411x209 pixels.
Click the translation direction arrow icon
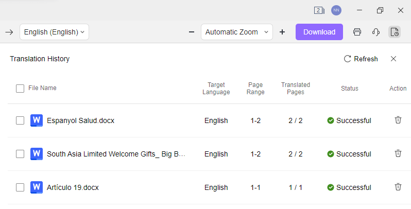[x=9, y=32]
